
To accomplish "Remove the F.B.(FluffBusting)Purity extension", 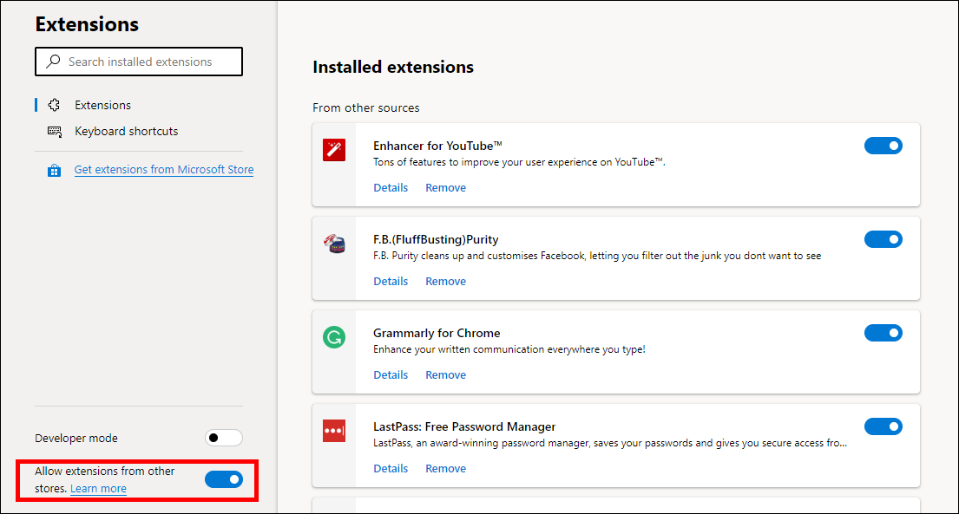I will (446, 281).
